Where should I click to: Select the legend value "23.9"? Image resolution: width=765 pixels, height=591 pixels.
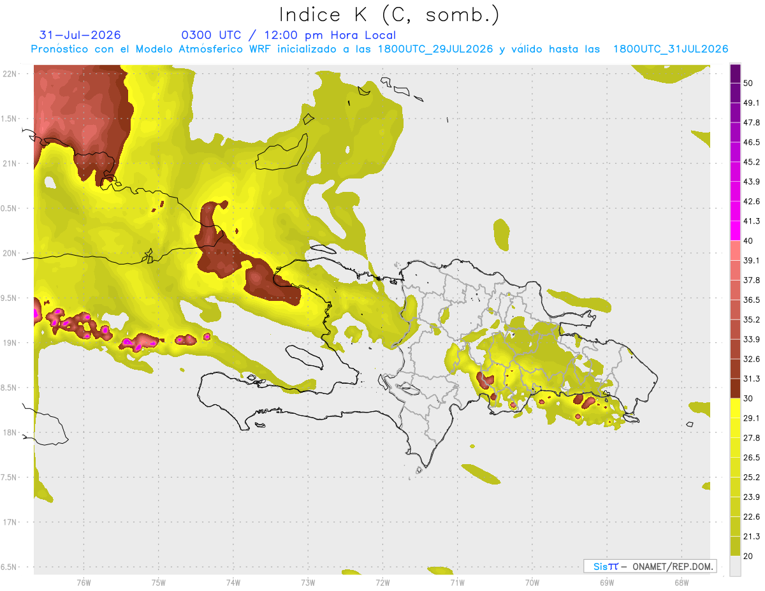(752, 497)
